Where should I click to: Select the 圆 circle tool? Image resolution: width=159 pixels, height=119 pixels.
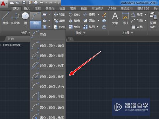point(25,18)
